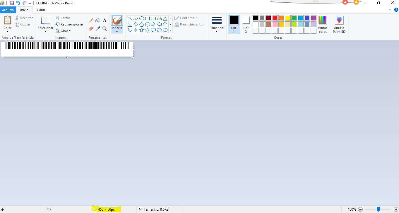Image resolution: width=399 pixels, height=213 pixels.
Task: Crop the image with Cortar
Action: [63, 18]
